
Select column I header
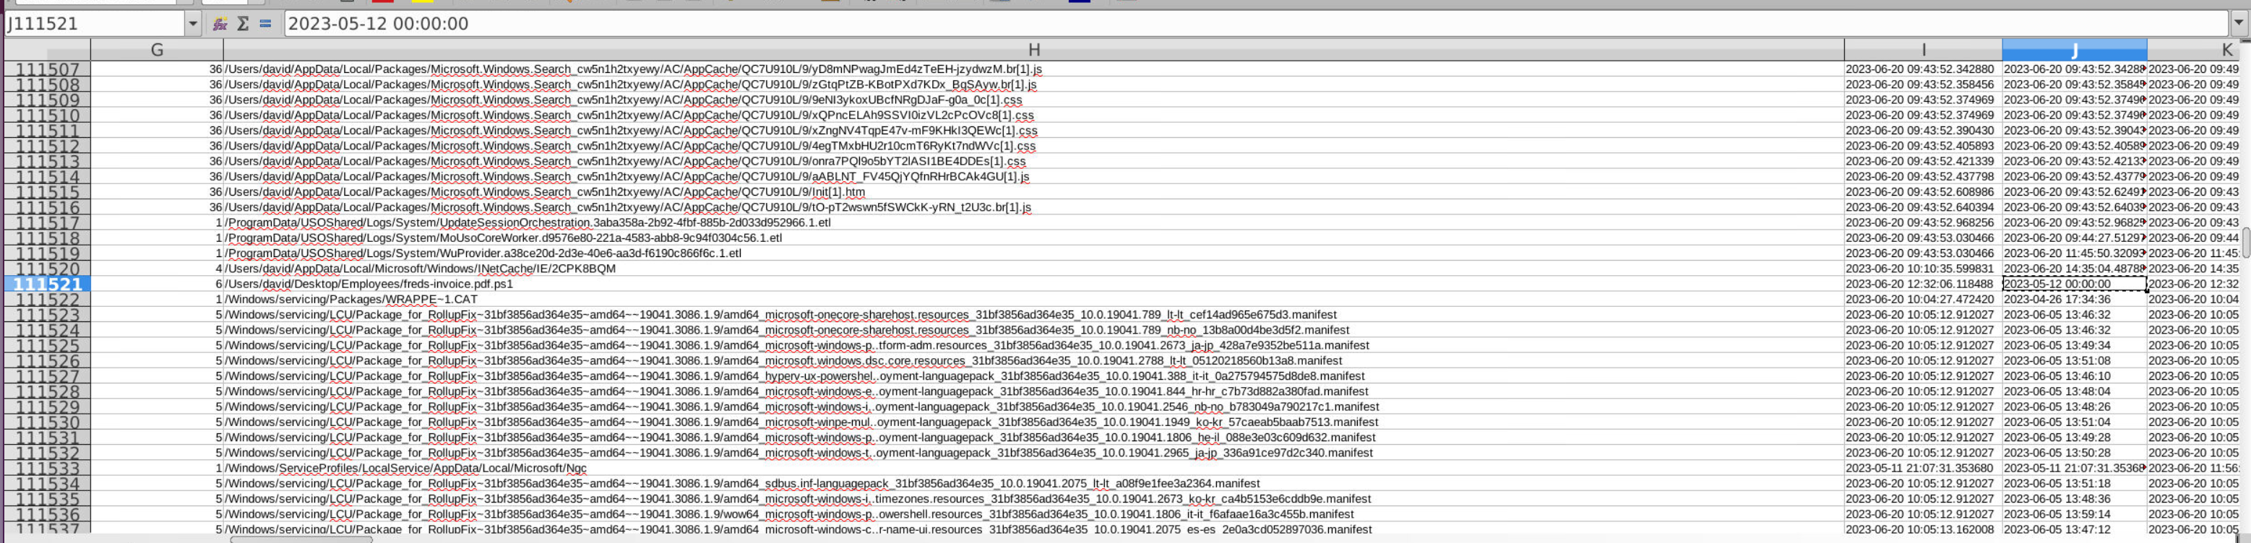pos(1922,50)
